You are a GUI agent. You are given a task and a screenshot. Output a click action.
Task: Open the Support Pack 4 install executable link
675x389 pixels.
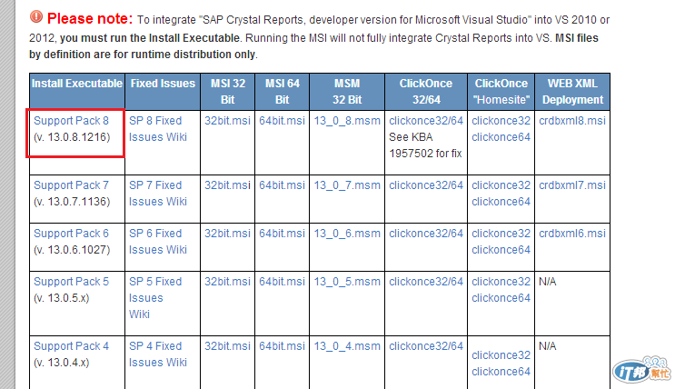[x=71, y=346]
